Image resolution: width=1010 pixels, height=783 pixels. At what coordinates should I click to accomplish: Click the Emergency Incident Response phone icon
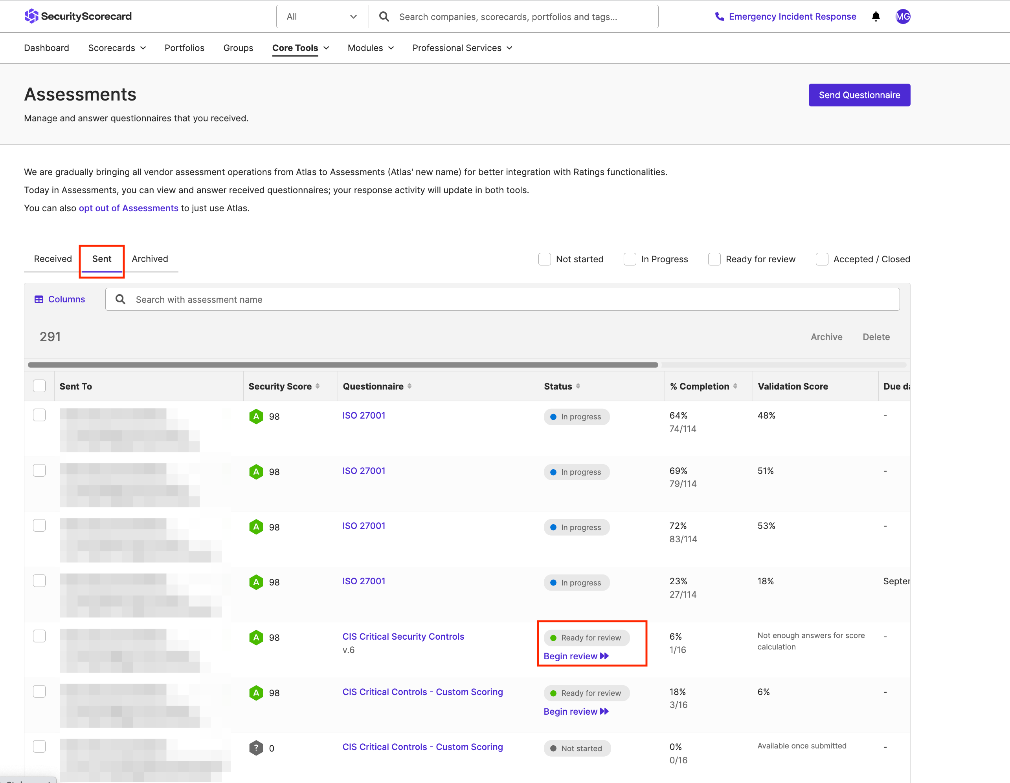(719, 16)
